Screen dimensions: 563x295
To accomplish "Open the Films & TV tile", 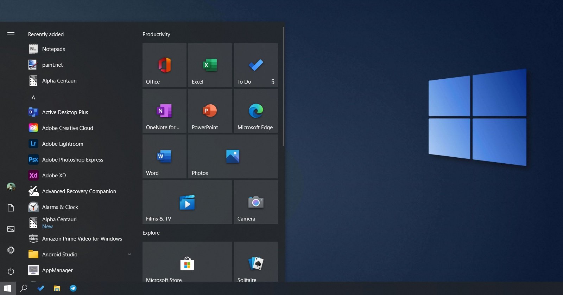I will [x=187, y=202].
